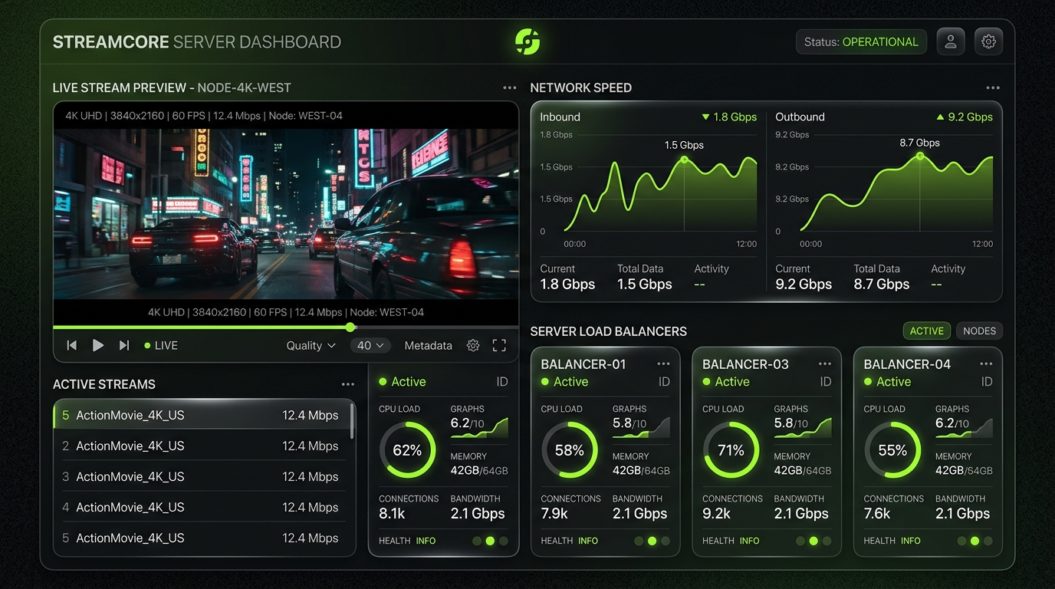Show stream Metadata
Image resolution: width=1055 pixels, height=589 pixels.
pyautogui.click(x=428, y=346)
